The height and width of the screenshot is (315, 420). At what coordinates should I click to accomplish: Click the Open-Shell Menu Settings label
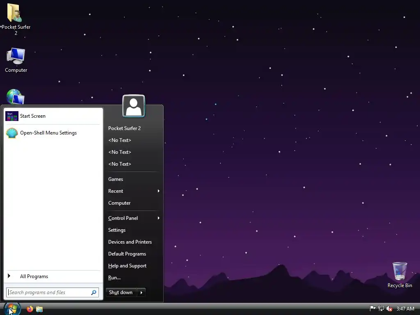[x=48, y=133]
